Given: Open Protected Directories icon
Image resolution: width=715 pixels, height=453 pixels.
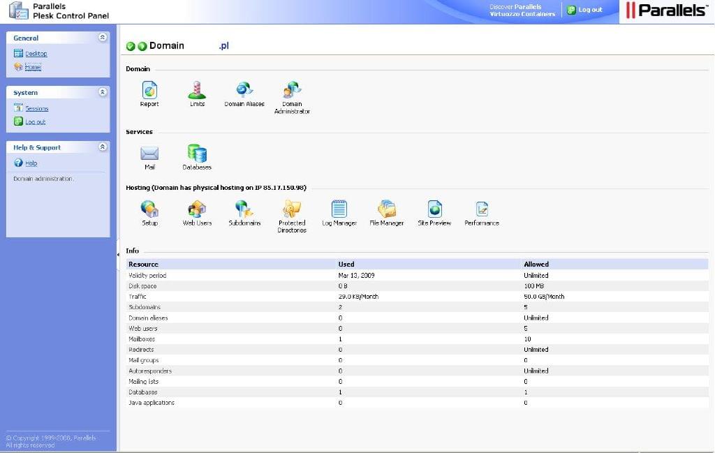Looking at the screenshot, I should click(292, 209).
